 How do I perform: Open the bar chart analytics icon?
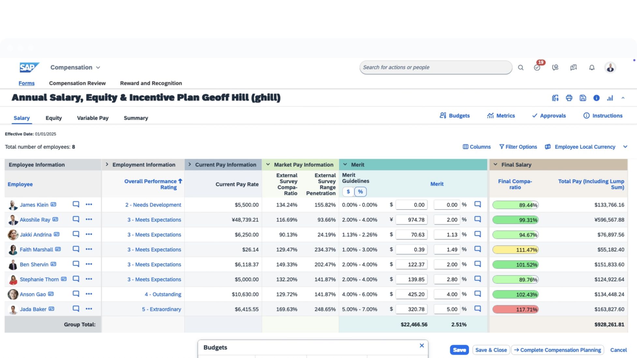pyautogui.click(x=610, y=98)
